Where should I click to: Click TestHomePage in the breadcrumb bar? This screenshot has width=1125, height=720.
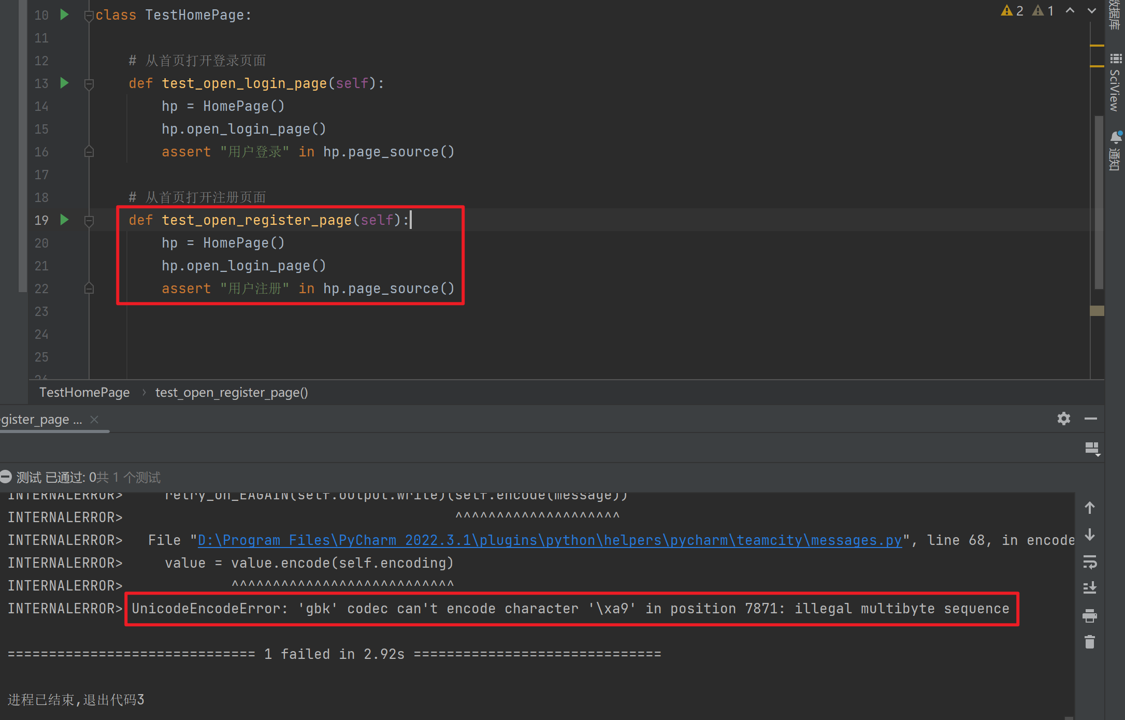pyautogui.click(x=84, y=393)
